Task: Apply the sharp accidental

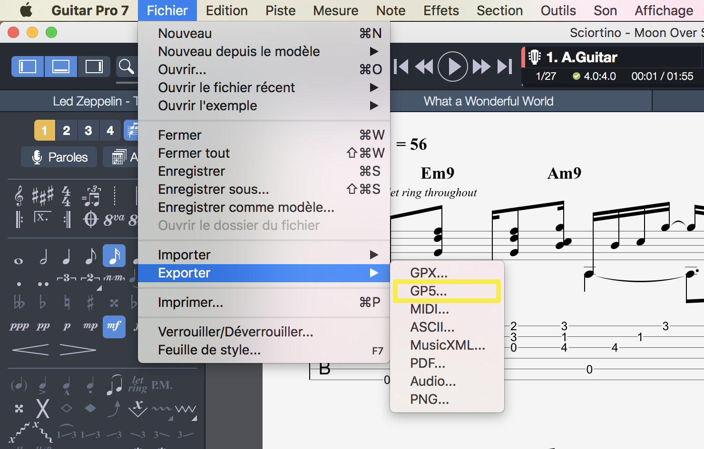Action: pos(90,302)
